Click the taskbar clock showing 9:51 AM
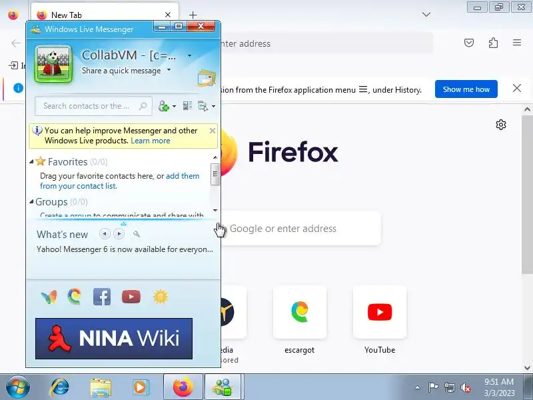Viewport: 533px width, 400px height. (499, 387)
